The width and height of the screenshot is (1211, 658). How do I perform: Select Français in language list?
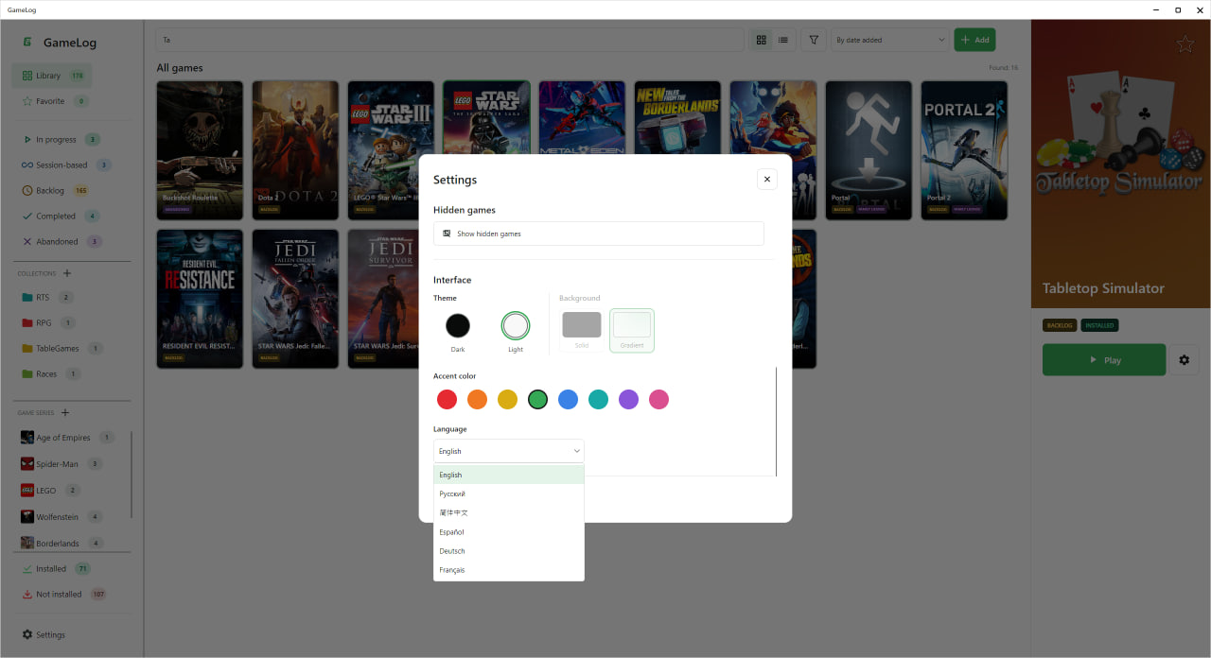(x=509, y=570)
